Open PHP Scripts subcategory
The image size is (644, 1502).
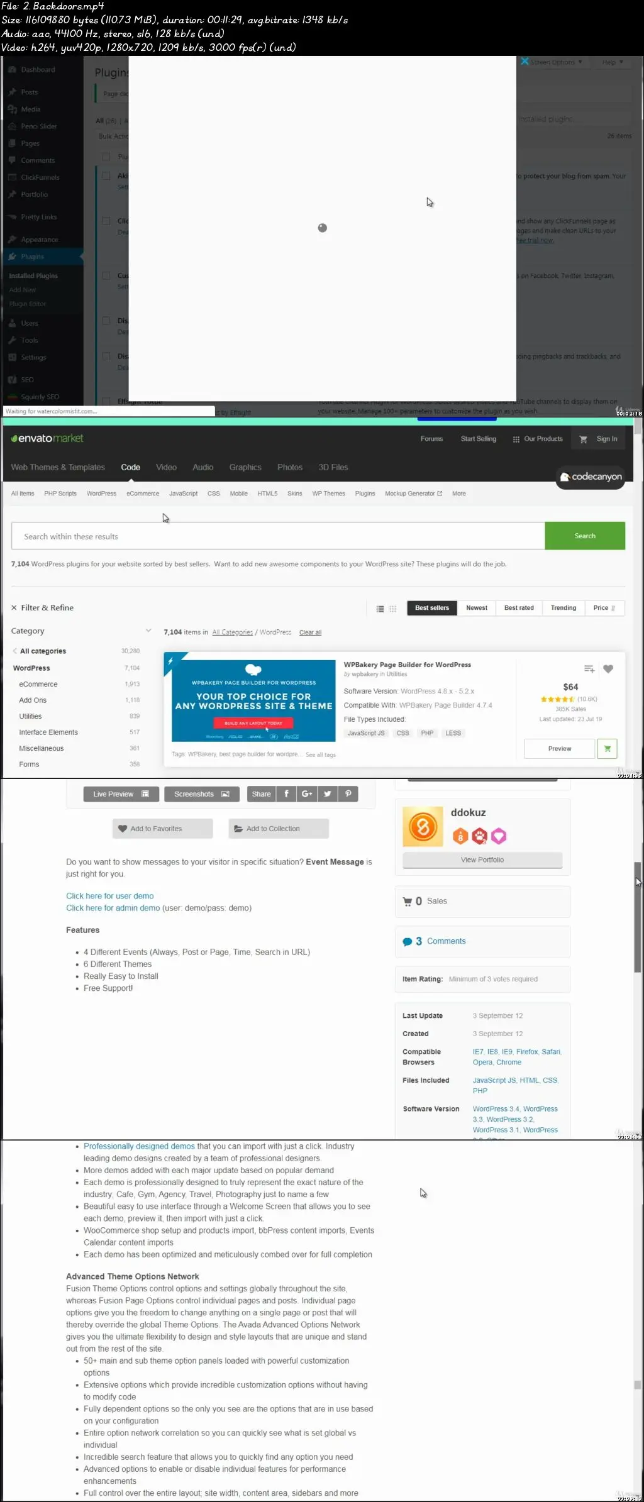tap(60, 494)
